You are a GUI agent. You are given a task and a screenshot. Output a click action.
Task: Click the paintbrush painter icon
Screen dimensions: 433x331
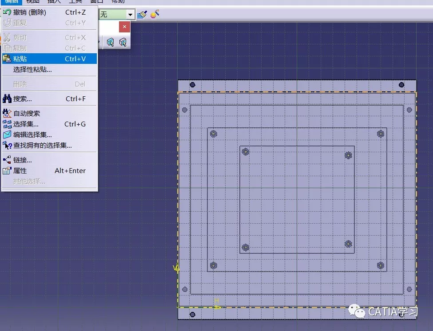click(142, 15)
